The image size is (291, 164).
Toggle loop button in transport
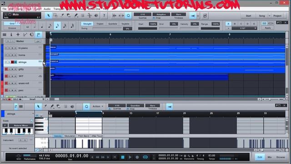pos(145,157)
